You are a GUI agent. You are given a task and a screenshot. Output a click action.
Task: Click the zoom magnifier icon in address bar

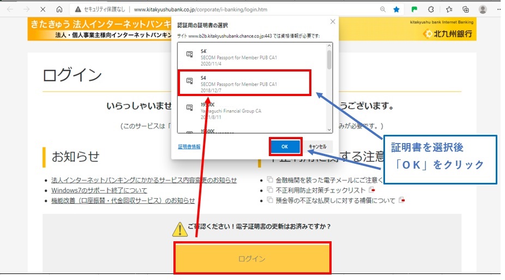(x=383, y=9)
